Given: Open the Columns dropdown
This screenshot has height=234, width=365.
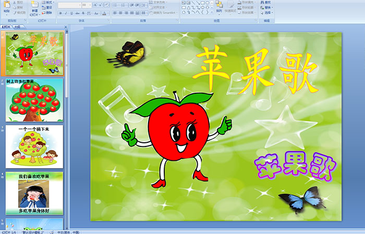Looking at the screenshot, I should click(x=144, y=13).
